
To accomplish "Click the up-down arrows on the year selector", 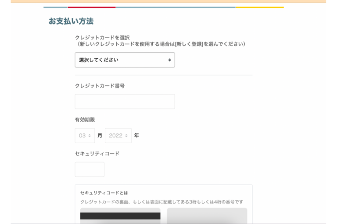I will tap(126, 136).
